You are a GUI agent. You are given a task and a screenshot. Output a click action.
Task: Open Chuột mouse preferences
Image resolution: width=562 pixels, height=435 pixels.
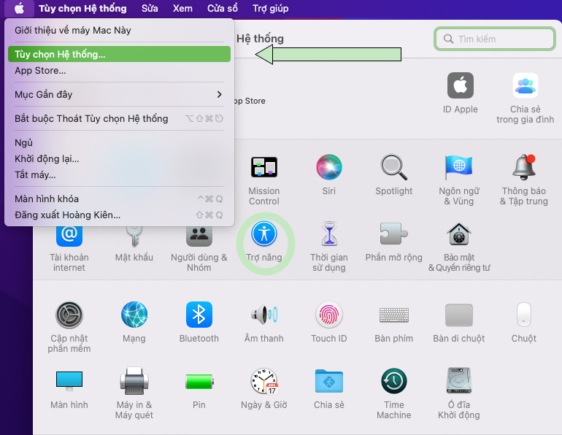tap(523, 322)
